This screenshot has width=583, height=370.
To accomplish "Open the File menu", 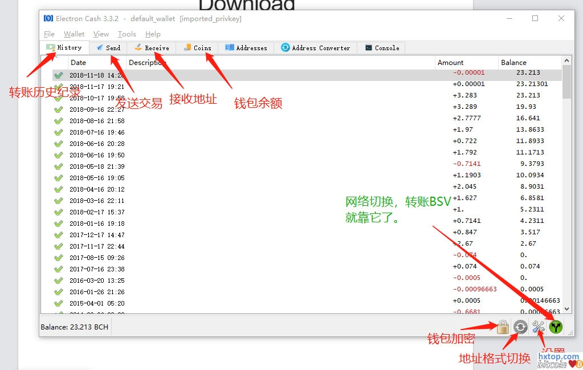I will click(49, 34).
